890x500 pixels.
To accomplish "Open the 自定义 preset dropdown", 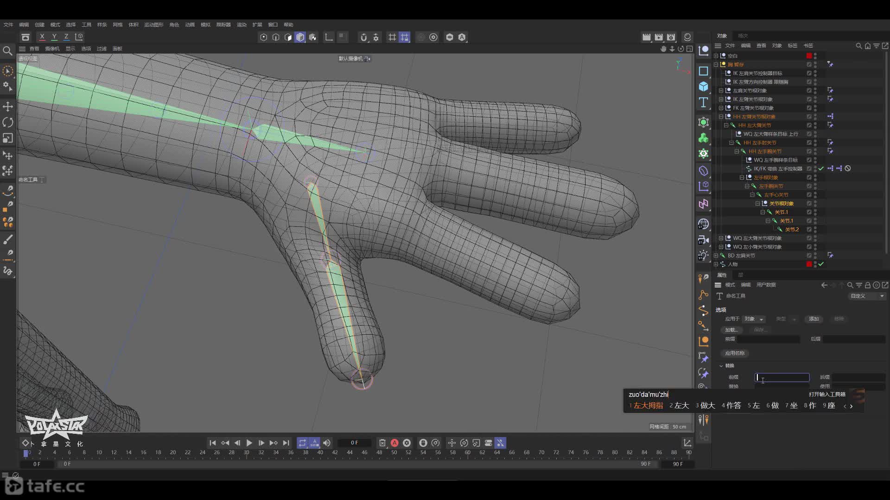I will pos(867,296).
